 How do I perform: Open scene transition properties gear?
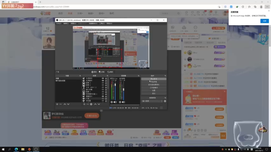pyautogui.click(x=165, y=101)
